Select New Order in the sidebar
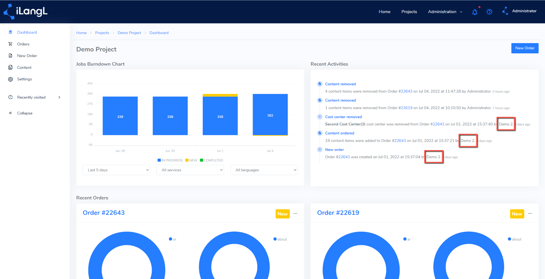Screen dimensions: 545x279 tap(27, 55)
